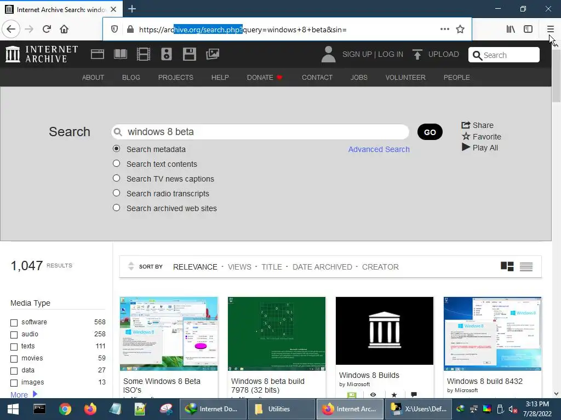Launch Chrome from the taskbar
The width and height of the screenshot is (561, 420).
click(x=65, y=409)
